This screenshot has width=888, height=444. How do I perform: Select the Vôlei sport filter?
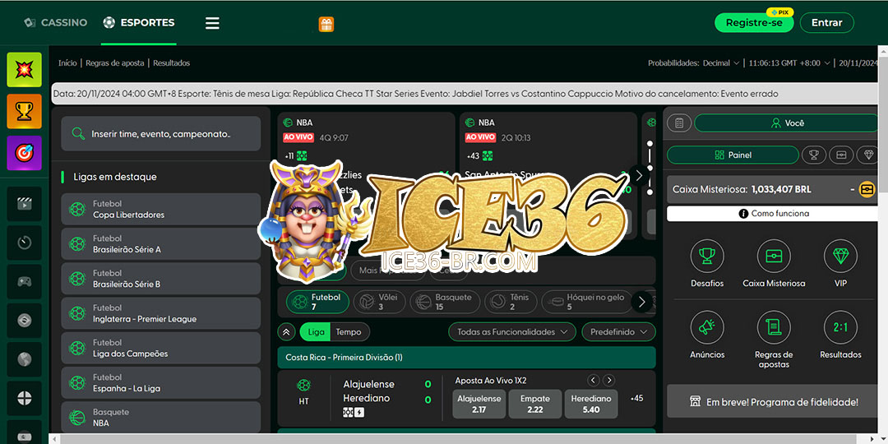tap(379, 302)
